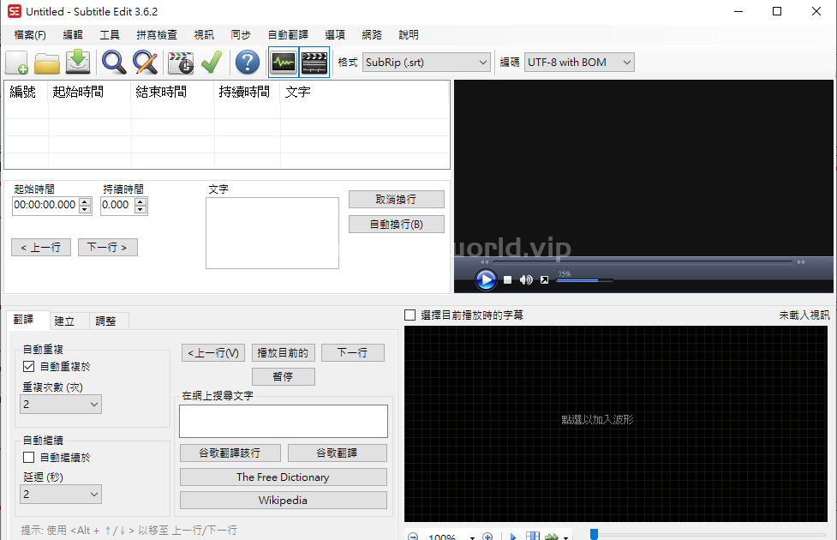The image size is (837, 540).
Task: Click the Save subtitle download-arrow icon
Action: pyautogui.click(x=78, y=63)
